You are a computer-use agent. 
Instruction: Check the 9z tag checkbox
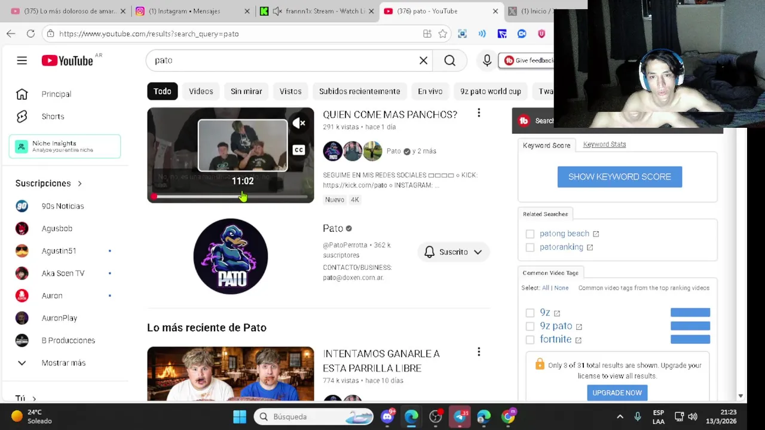530,313
